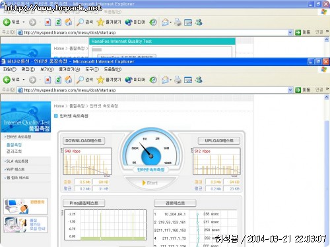Click the 512 Kbps upload reading
Image resolution: width=330 pixels, height=247 pixels.
point(202,151)
